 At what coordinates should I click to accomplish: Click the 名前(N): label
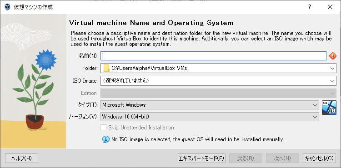[x=88, y=56]
